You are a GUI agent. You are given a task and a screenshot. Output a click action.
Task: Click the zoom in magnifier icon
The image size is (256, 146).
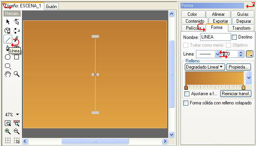coord(8,131)
